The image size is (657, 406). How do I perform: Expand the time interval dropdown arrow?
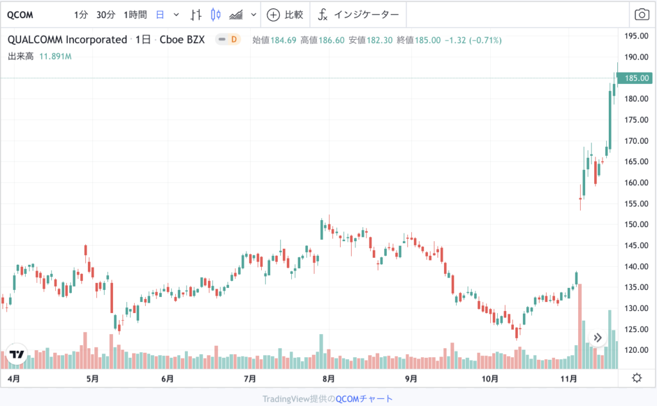176,15
